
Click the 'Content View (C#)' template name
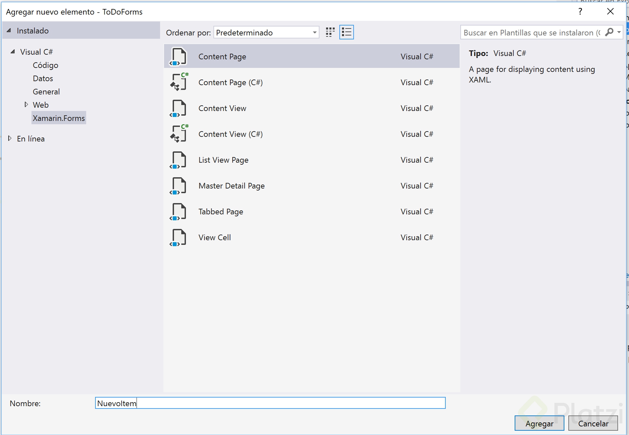tap(231, 134)
